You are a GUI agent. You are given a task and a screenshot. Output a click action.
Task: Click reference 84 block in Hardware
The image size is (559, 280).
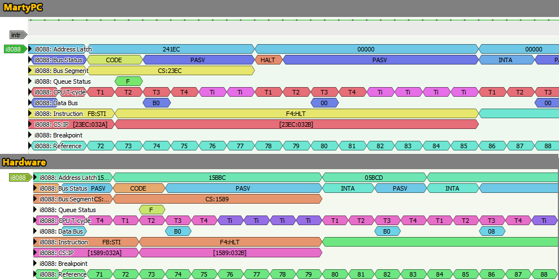click(440, 274)
